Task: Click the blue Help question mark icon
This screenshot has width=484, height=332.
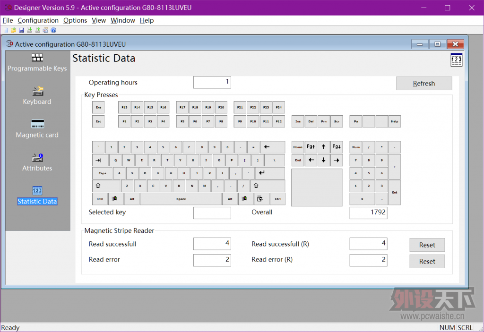Action: [x=54, y=30]
